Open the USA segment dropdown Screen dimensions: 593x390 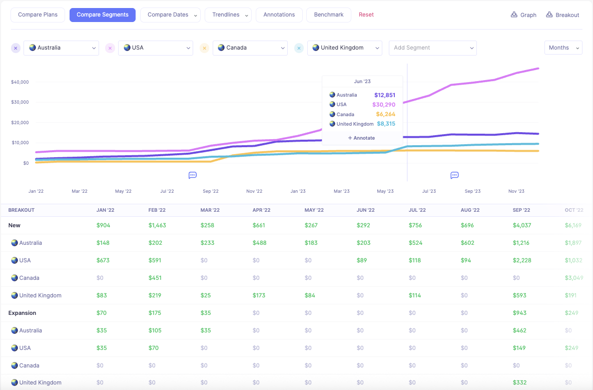coord(156,48)
